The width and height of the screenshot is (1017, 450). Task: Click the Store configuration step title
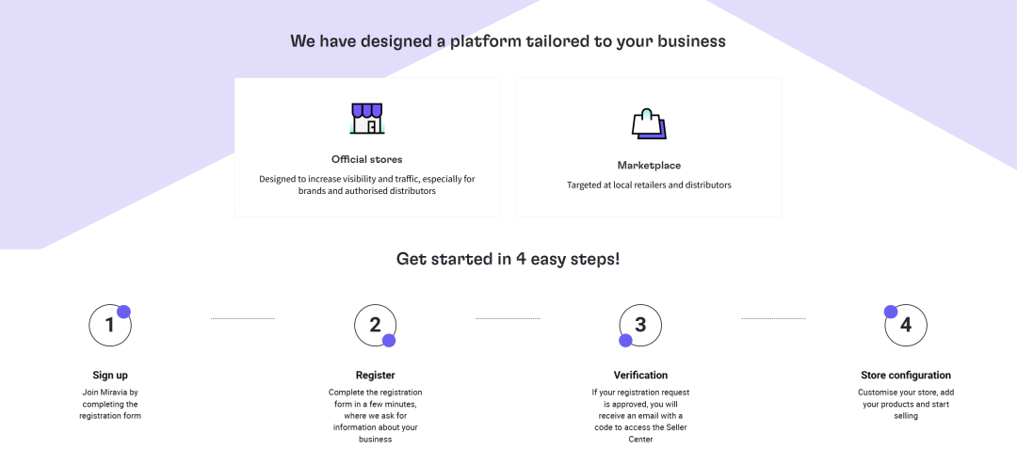pos(906,375)
